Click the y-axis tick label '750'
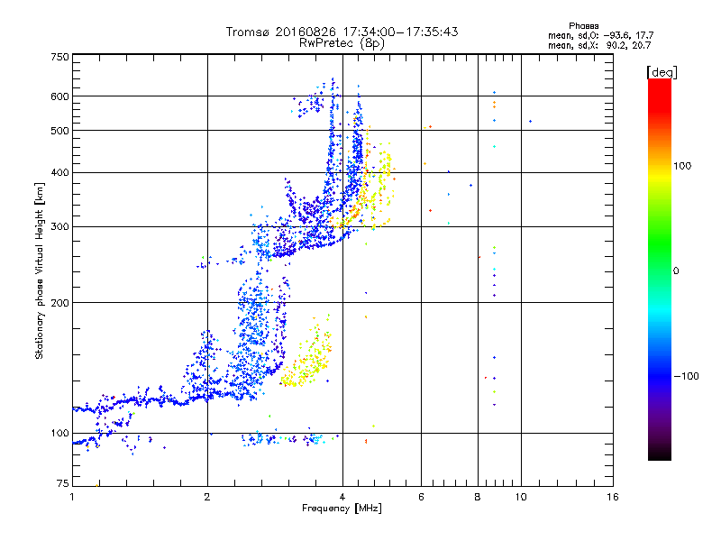The width and height of the screenshot is (721, 541). click(60, 57)
